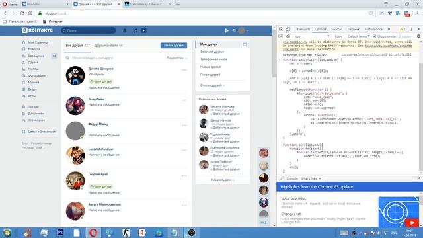This screenshot has height=238, width=423.
Task: Open OBS icon in the taskbar
Action: [192, 232]
